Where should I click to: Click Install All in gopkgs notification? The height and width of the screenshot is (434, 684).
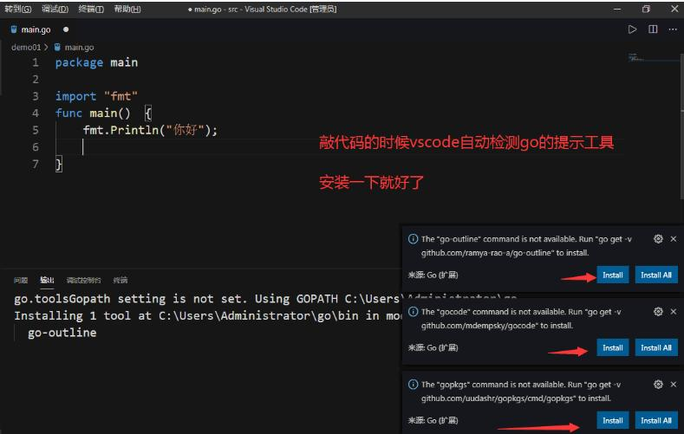656,420
